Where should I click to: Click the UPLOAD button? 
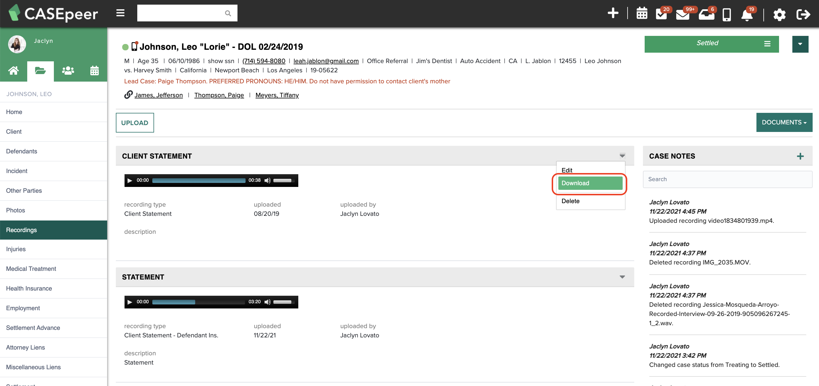click(x=134, y=123)
